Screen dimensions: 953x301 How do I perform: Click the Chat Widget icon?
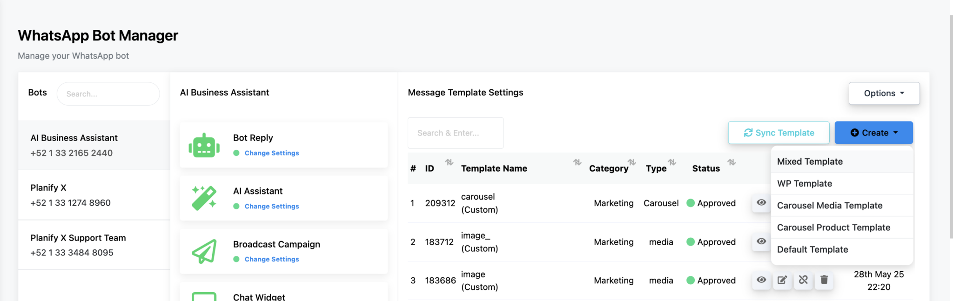[204, 296]
